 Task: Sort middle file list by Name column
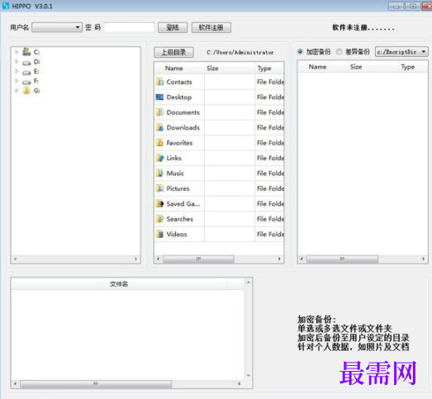[x=179, y=68]
